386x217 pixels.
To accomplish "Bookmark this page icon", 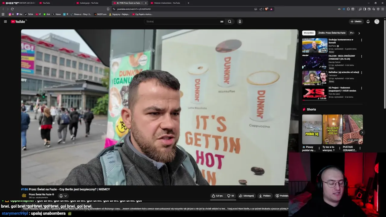I will pos(108,9).
